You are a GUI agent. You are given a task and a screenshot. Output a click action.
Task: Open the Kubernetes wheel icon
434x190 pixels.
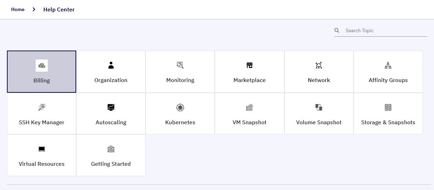[x=180, y=108]
